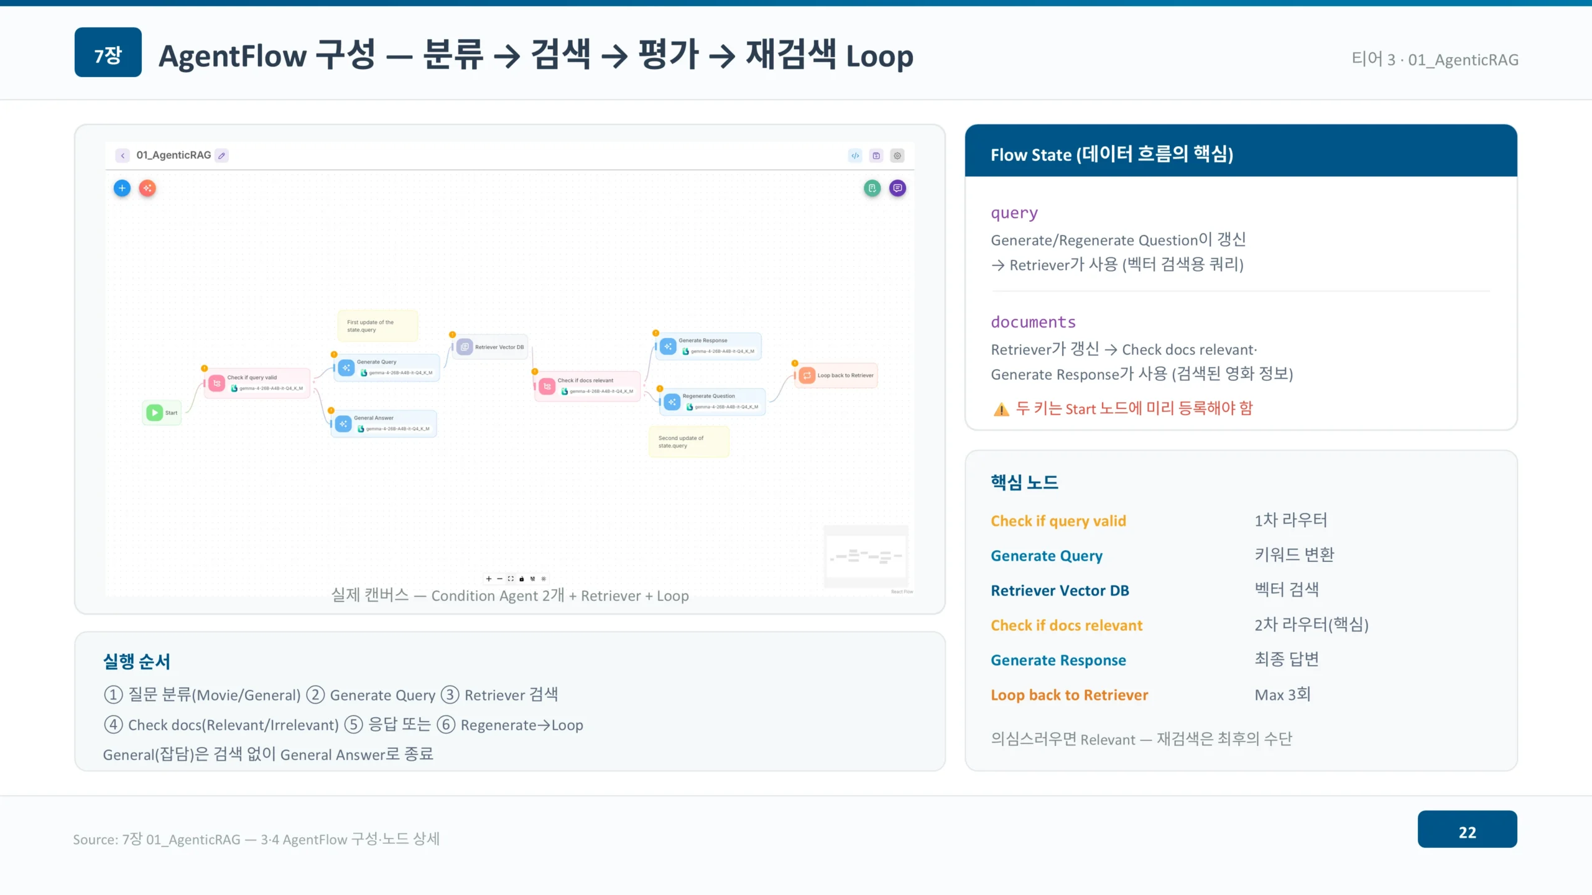
Task: Click the General Answer node icon
Action: (x=344, y=423)
